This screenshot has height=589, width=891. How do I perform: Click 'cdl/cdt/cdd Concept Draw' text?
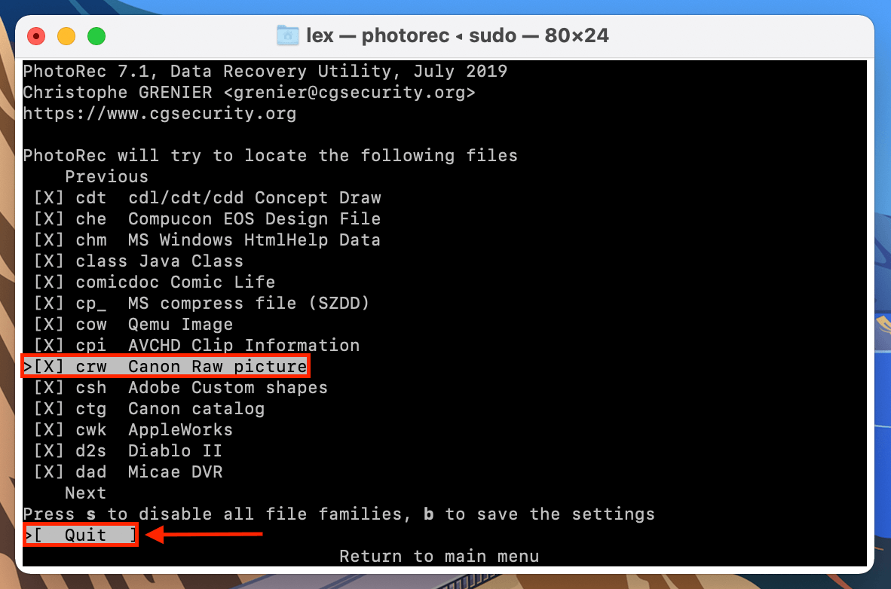(255, 197)
